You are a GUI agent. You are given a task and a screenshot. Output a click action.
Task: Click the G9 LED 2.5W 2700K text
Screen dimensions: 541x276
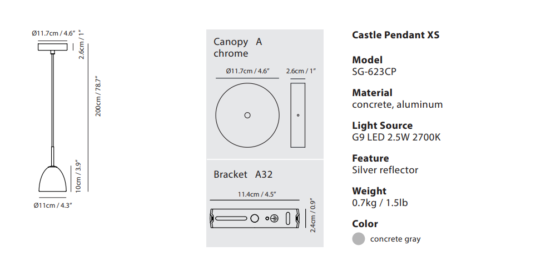coord(396,137)
